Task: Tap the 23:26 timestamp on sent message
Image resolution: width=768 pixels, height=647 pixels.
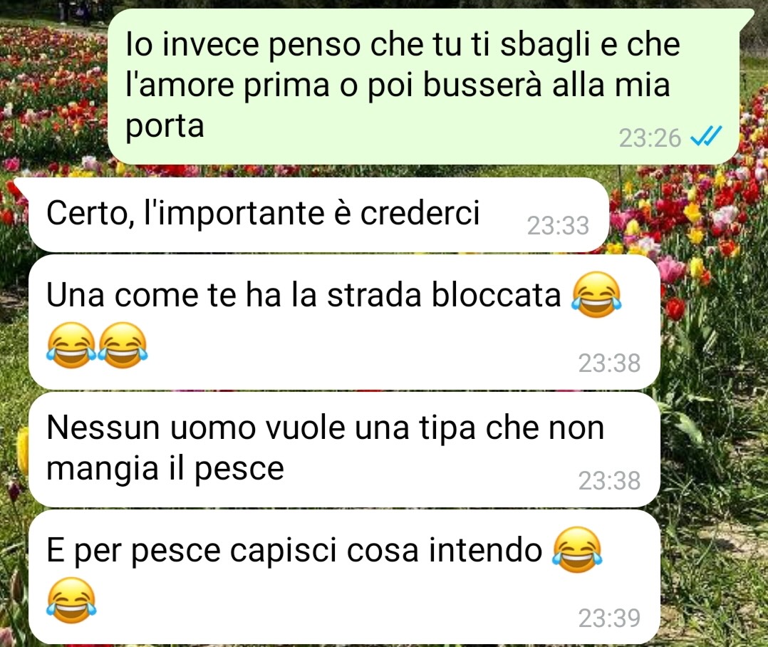Action: click(x=650, y=138)
